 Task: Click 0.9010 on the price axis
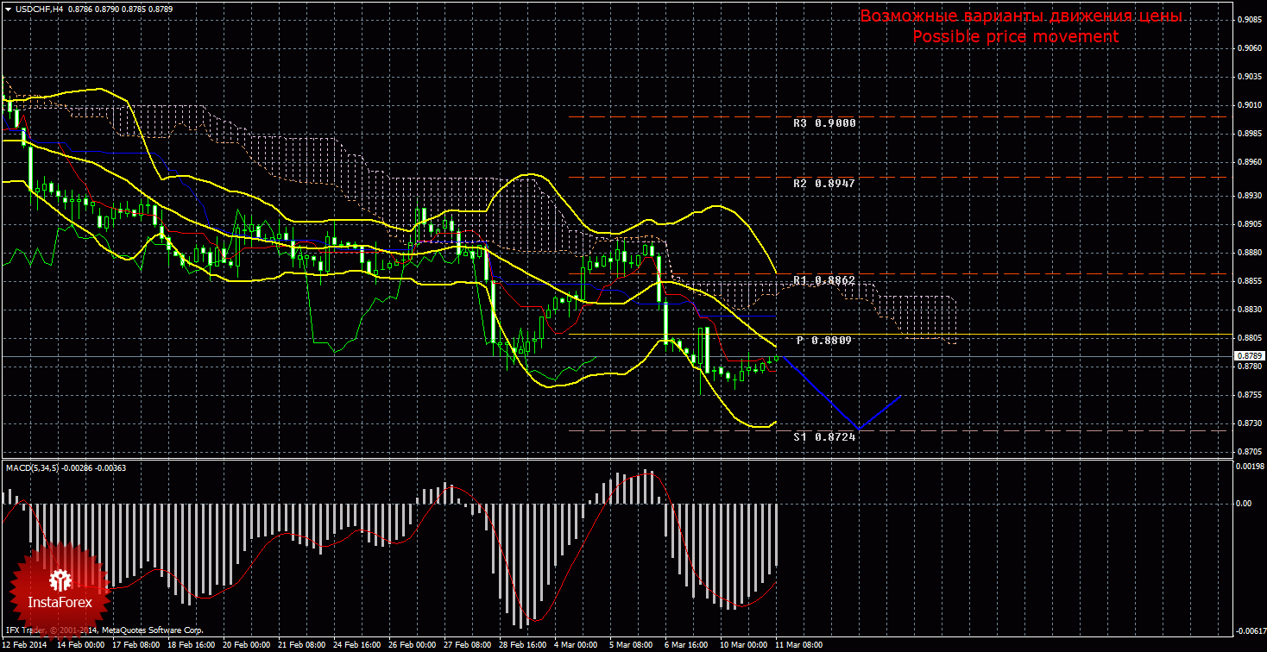pyautogui.click(x=1248, y=105)
